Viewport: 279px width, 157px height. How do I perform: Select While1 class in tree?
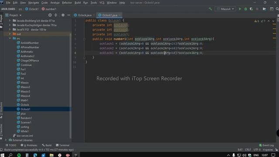(24, 131)
